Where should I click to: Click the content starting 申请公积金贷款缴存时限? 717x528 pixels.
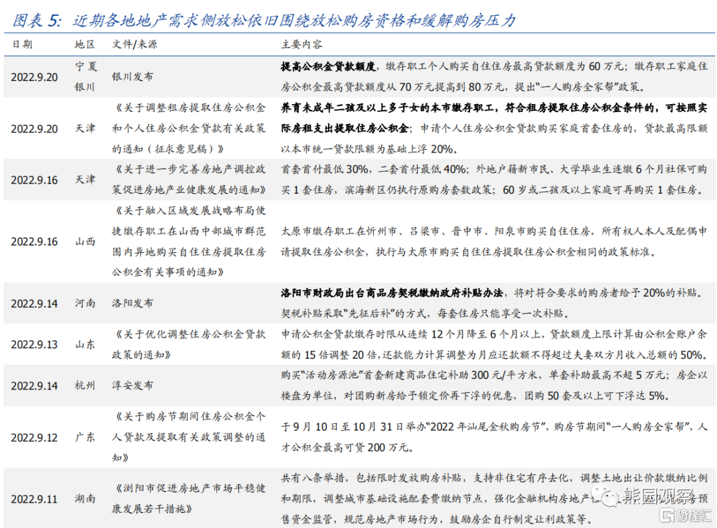494,344
